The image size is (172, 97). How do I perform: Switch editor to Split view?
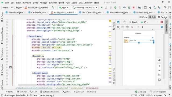click(152, 17)
